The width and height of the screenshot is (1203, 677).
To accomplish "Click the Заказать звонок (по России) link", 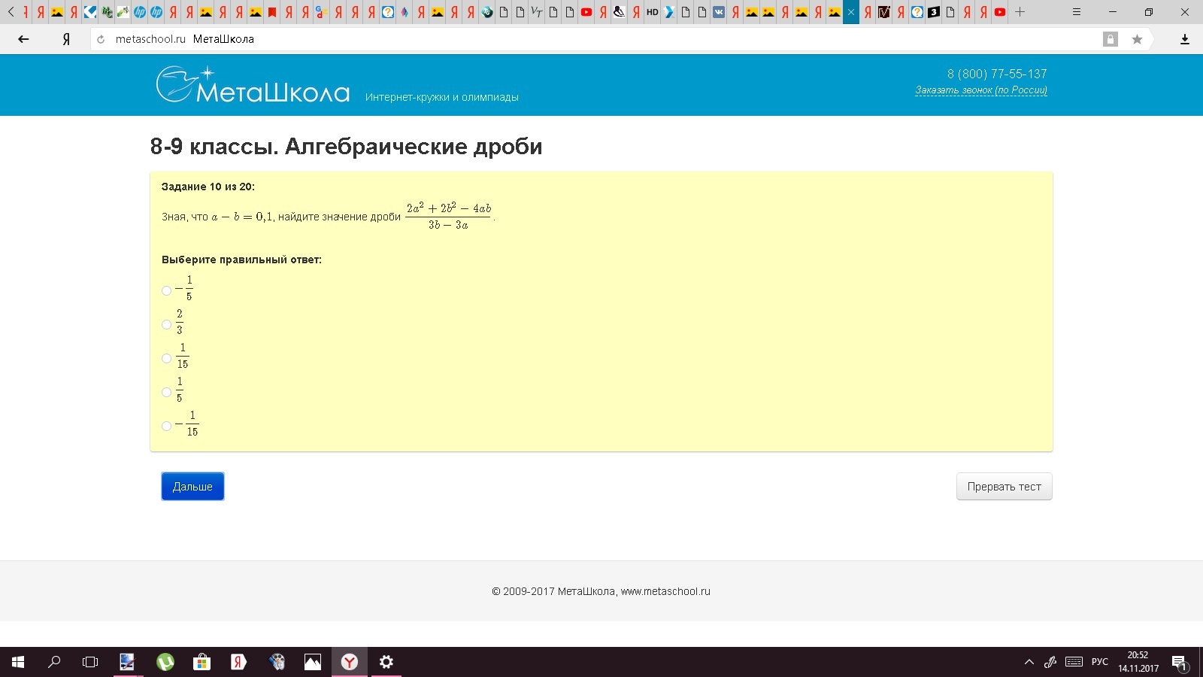I will point(981,90).
